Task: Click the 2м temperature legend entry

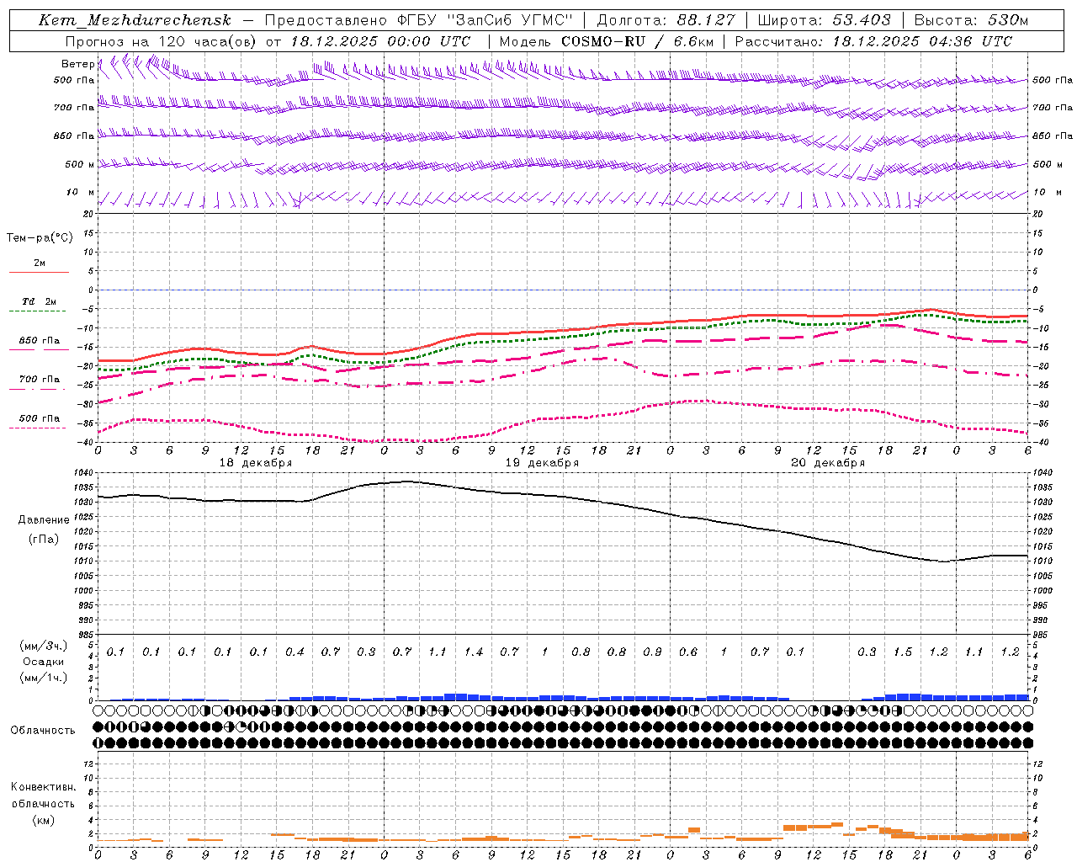Action: tap(40, 263)
